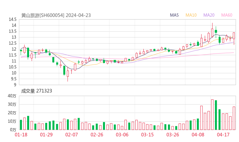
Task: Click the 10.5 price axis label
Action: 13,67
